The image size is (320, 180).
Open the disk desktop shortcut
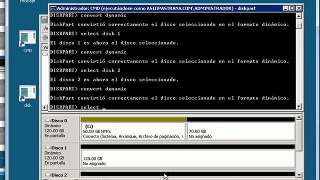pyautogui.click(x=27, y=96)
